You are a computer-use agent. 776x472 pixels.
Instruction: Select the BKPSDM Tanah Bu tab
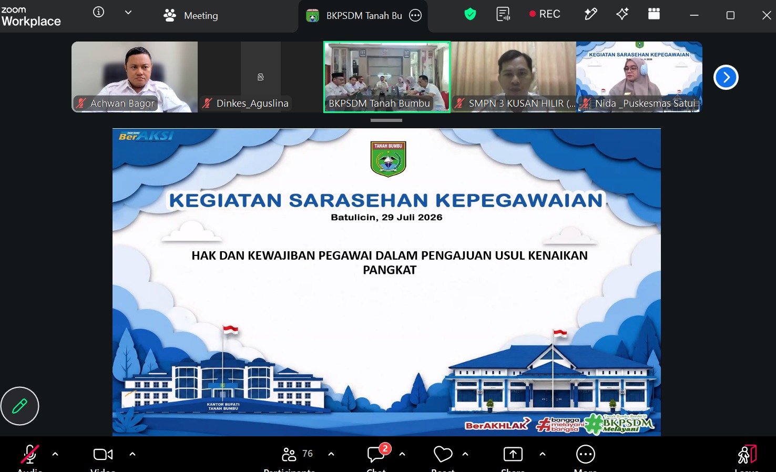pos(363,16)
